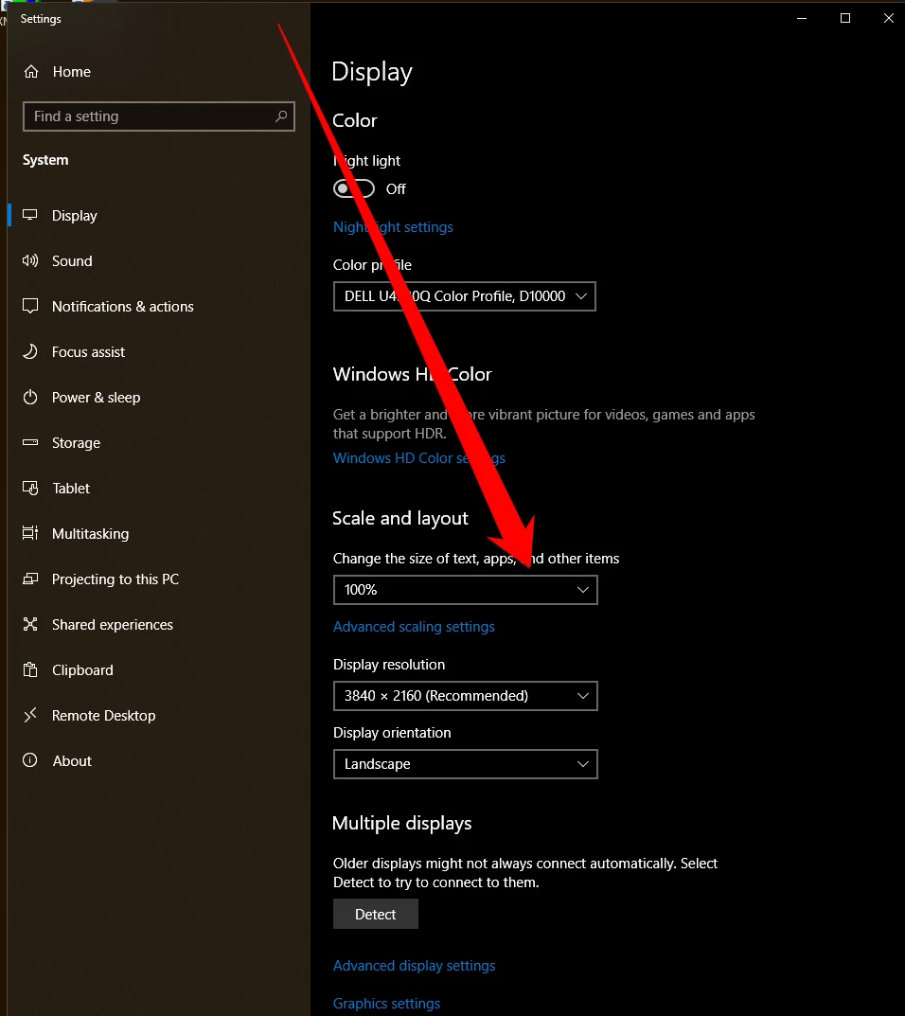Click the Notifications & actions speech-bubble icon

point(29,306)
